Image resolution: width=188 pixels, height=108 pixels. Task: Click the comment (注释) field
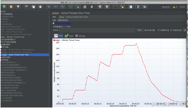pos(122,20)
